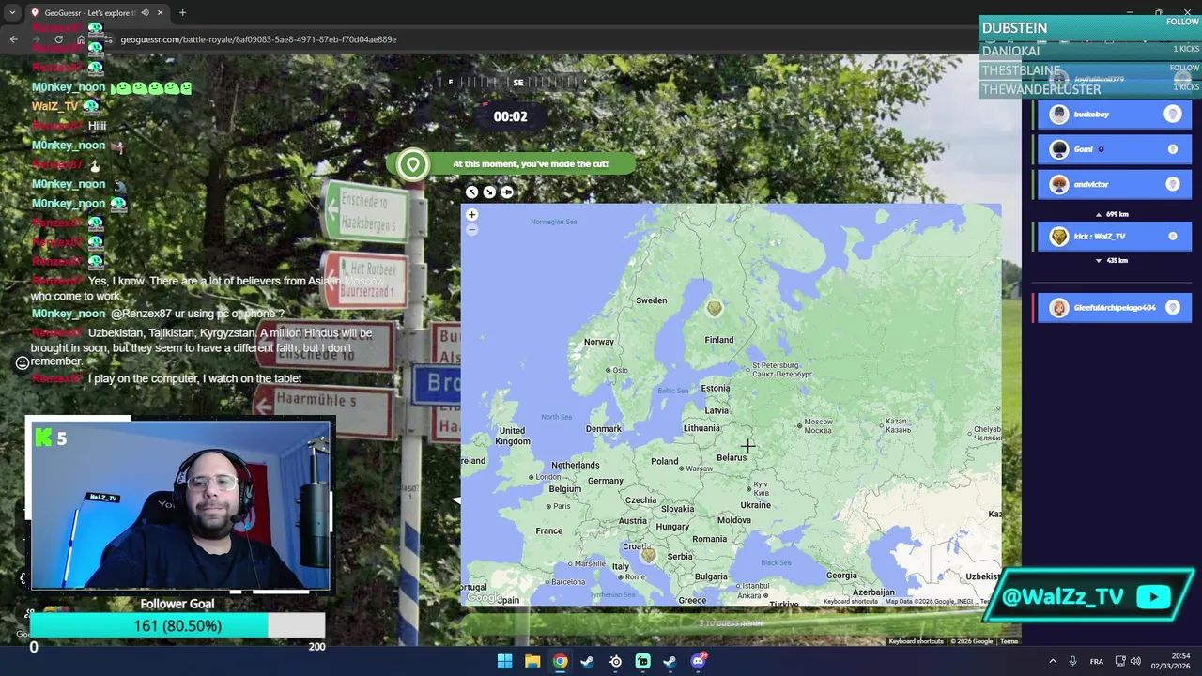Select the kick : WalZ_TV lion avatar
Viewport: 1202px width, 676px height.
(1059, 237)
